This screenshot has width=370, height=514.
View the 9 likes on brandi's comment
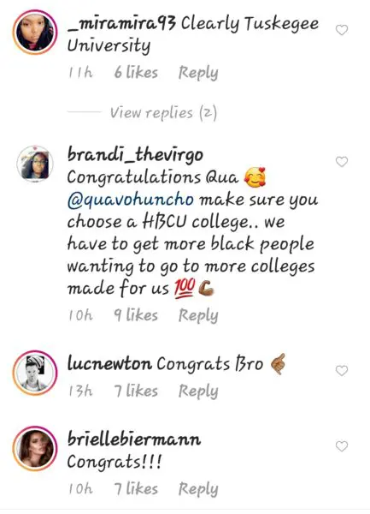tap(136, 315)
